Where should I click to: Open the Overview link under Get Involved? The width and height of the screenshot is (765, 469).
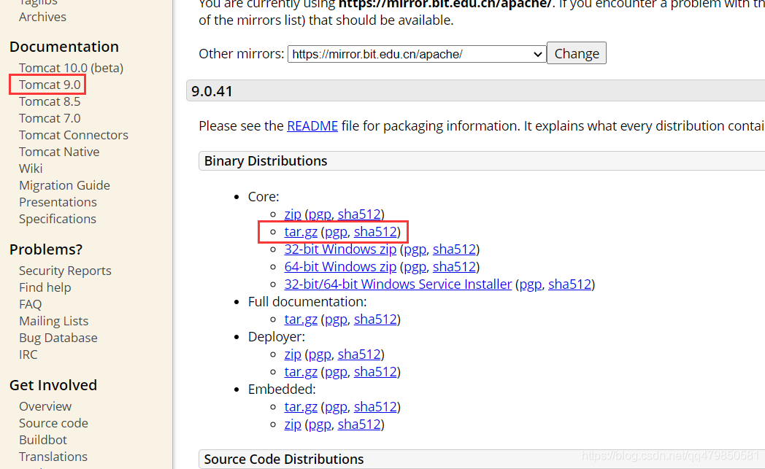45,406
